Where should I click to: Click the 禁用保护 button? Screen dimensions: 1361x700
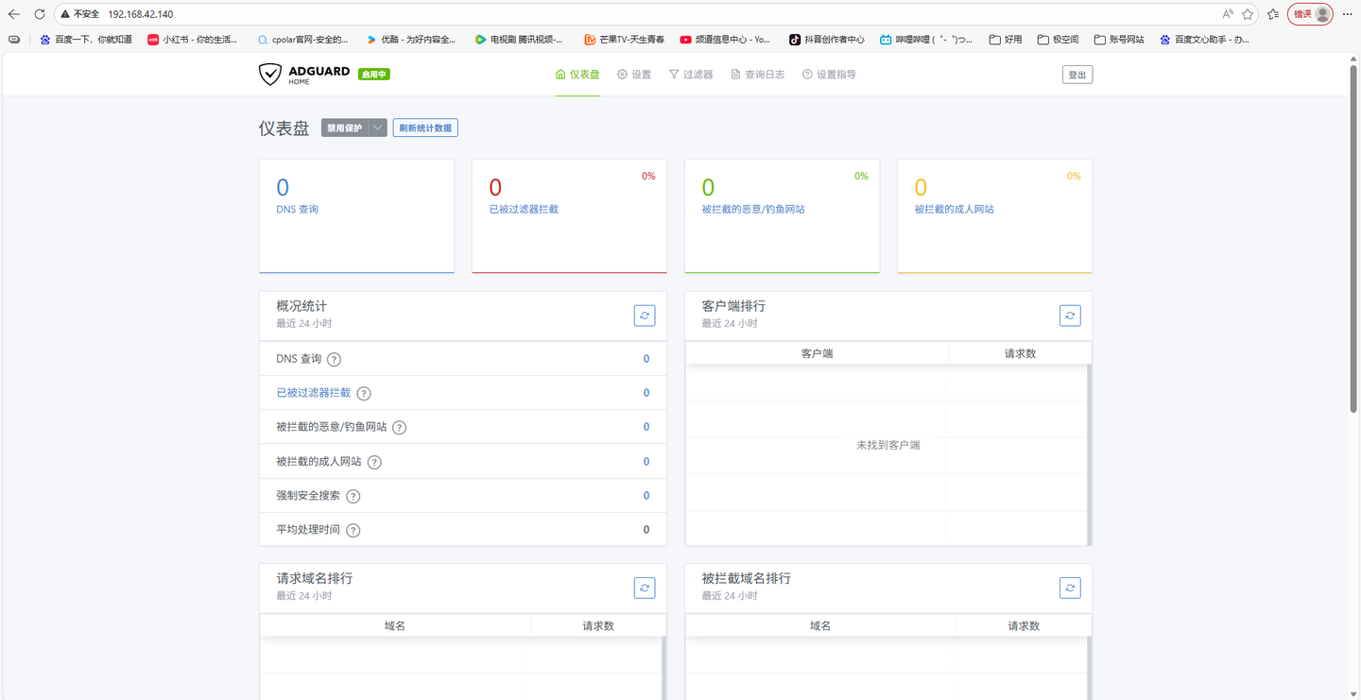click(344, 128)
